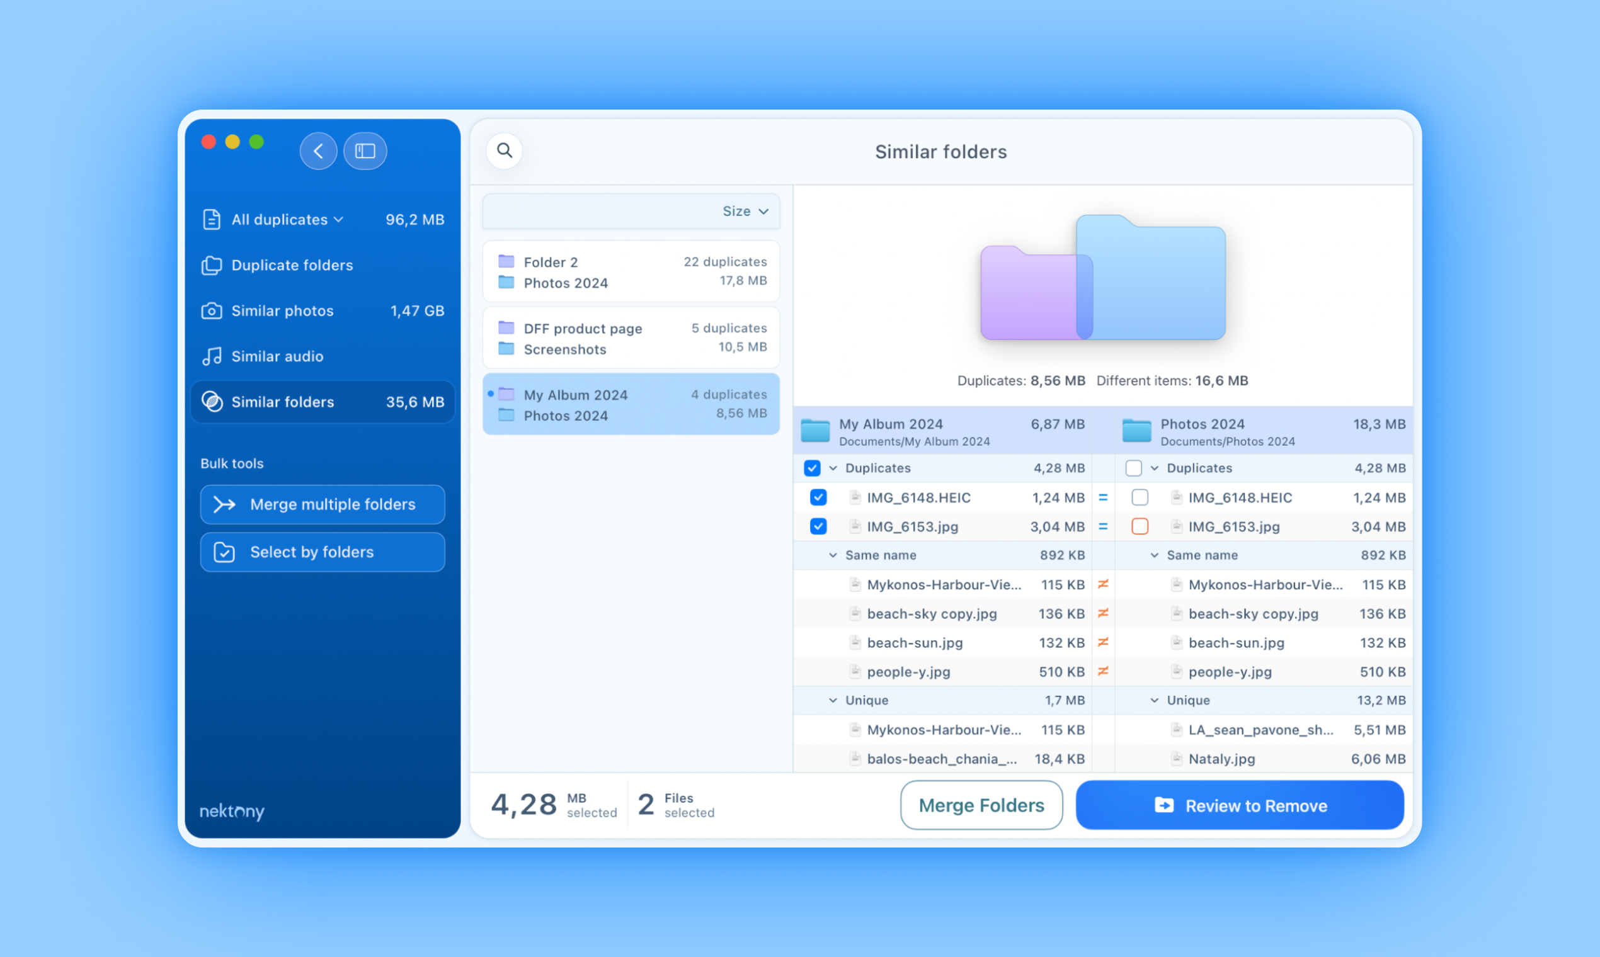Image resolution: width=1600 pixels, height=957 pixels.
Task: Click the Review to Remove button
Action: coord(1239,805)
